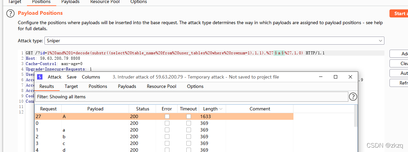Tick Timeout checkbox for payload b row

coord(189,137)
